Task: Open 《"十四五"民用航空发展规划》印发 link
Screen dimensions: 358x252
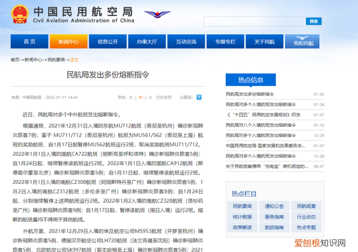Action: pyautogui.click(x=263, y=115)
